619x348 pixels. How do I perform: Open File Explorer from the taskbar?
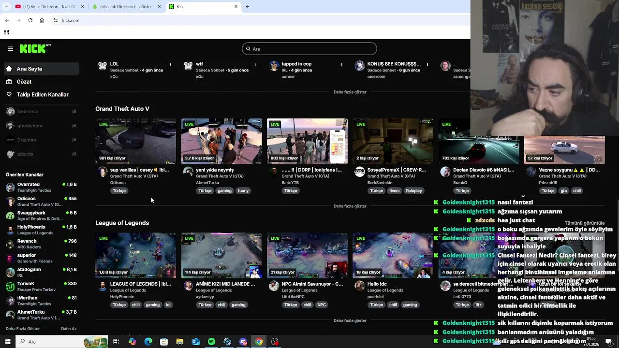point(179,342)
